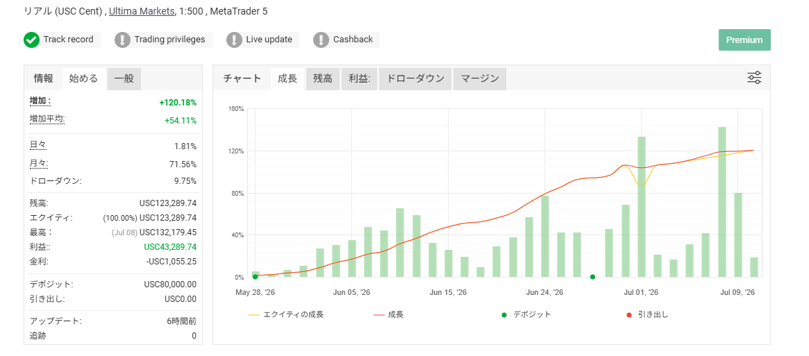This screenshot has height=356, width=809.
Task: Click the deposit marker near Jun 28
Action: [x=593, y=277]
